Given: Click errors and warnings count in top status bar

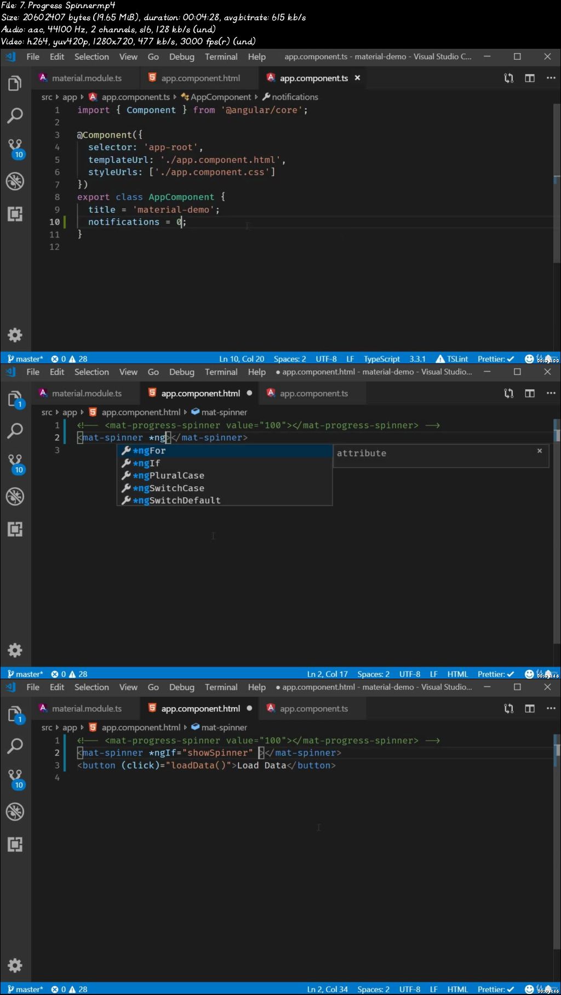Looking at the screenshot, I should click(x=69, y=359).
